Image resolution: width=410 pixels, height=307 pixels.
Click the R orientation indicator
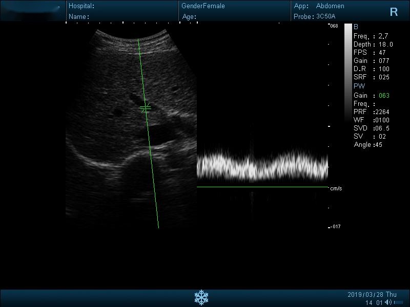point(394,12)
